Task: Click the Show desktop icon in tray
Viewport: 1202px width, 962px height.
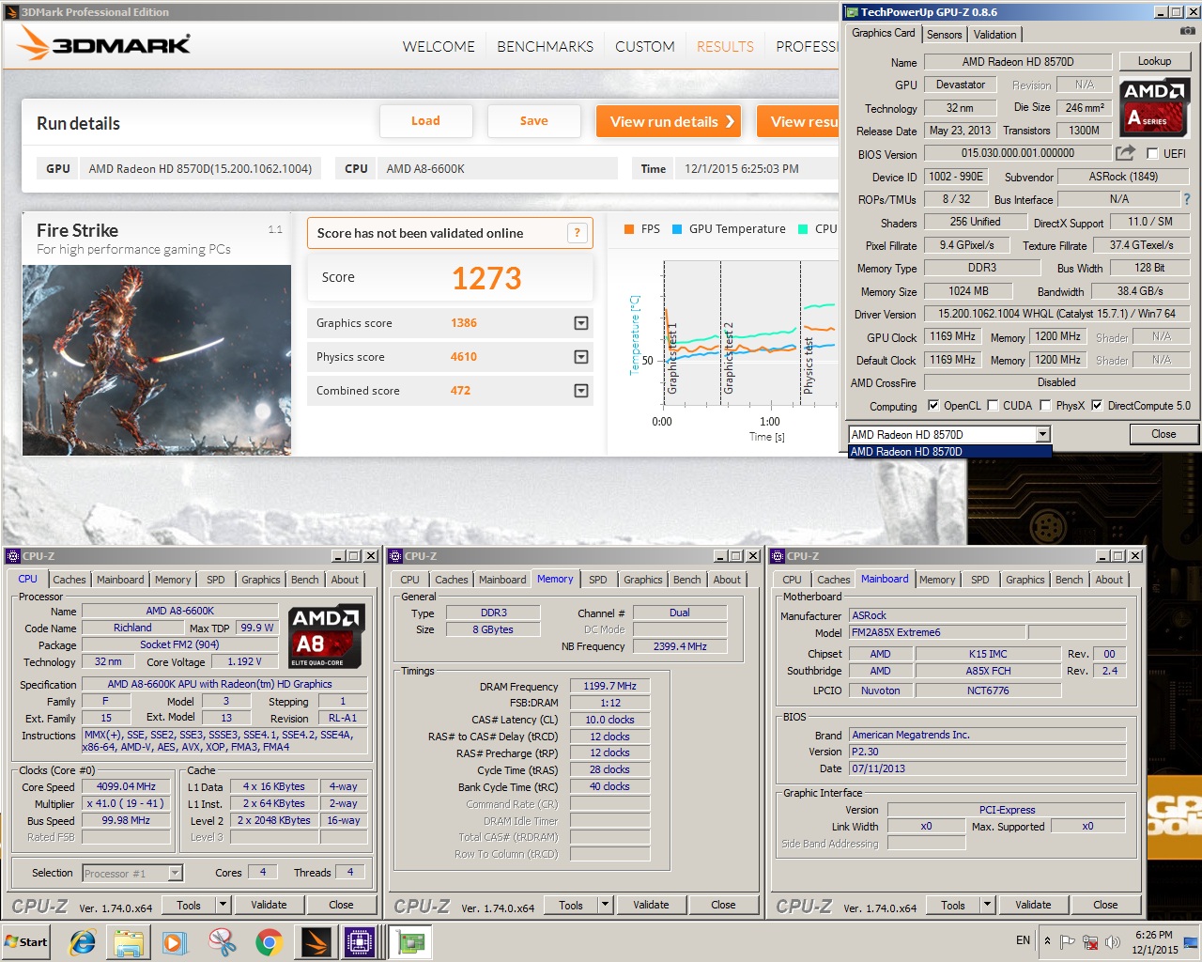Action: [x=1191, y=942]
